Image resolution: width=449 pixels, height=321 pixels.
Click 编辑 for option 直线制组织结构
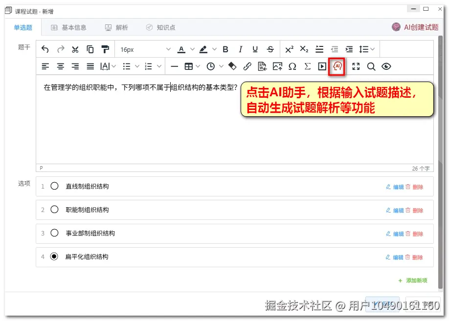[395, 187]
